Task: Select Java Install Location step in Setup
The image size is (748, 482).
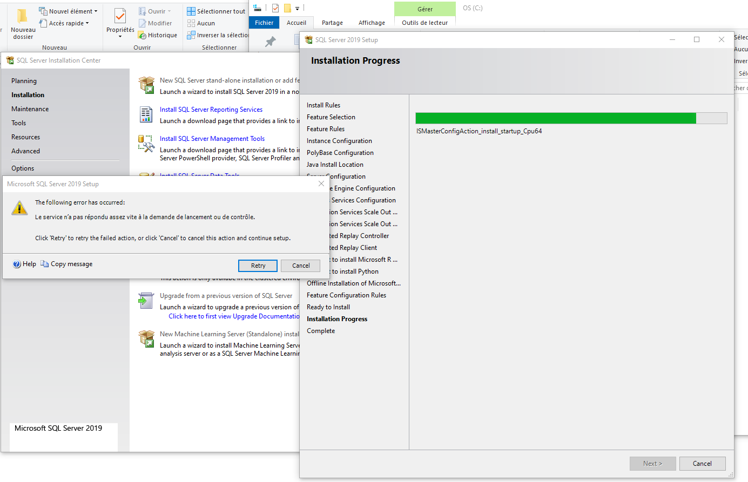Action: point(335,165)
